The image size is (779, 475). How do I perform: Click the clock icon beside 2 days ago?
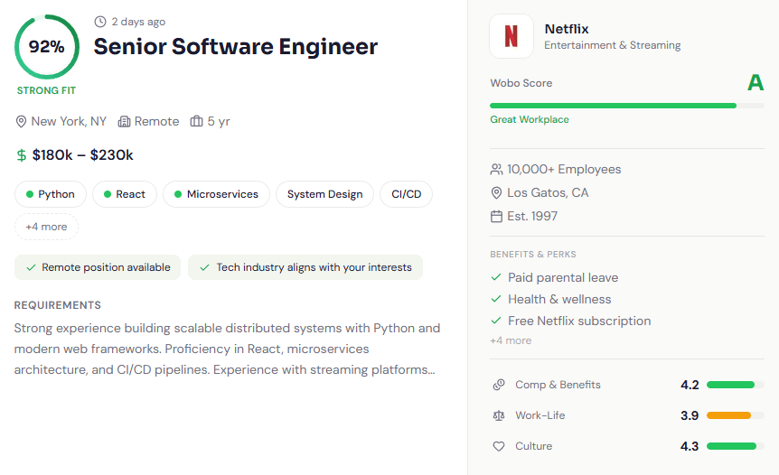[x=100, y=22]
